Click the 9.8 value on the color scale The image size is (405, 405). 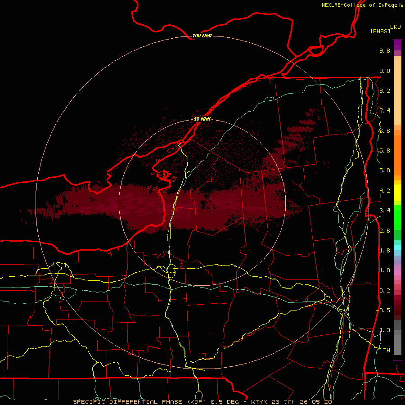coord(385,50)
